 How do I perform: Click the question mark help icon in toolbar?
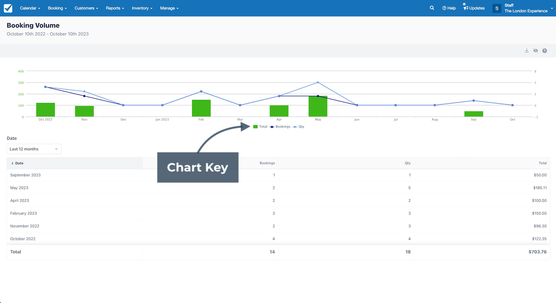click(x=545, y=51)
